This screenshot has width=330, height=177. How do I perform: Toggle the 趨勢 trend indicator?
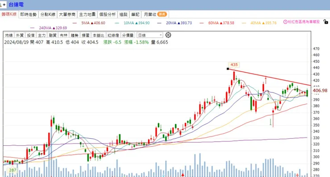click(74, 35)
